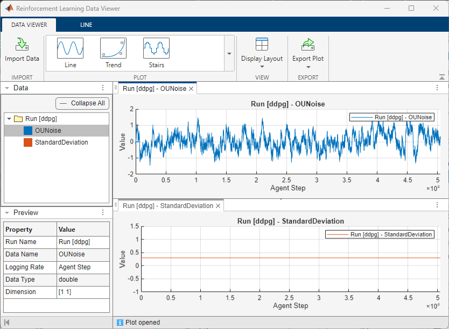Click the Import Data icon
This screenshot has width=449, height=329.
point(22,45)
